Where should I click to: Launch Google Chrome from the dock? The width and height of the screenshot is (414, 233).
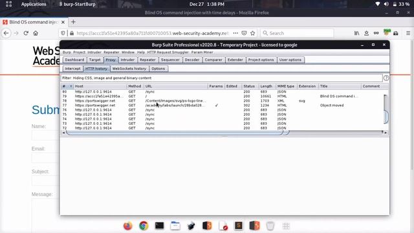pyautogui.click(x=144, y=226)
